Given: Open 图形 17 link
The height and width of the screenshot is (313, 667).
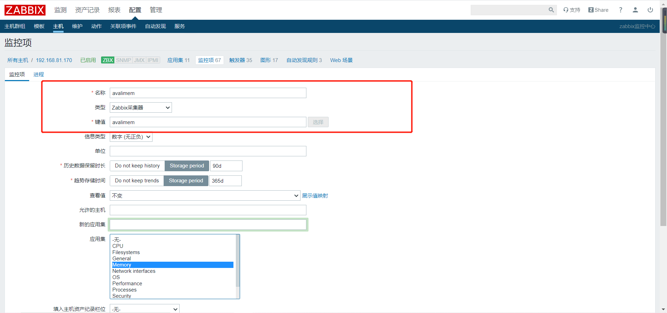Looking at the screenshot, I should 269,60.
